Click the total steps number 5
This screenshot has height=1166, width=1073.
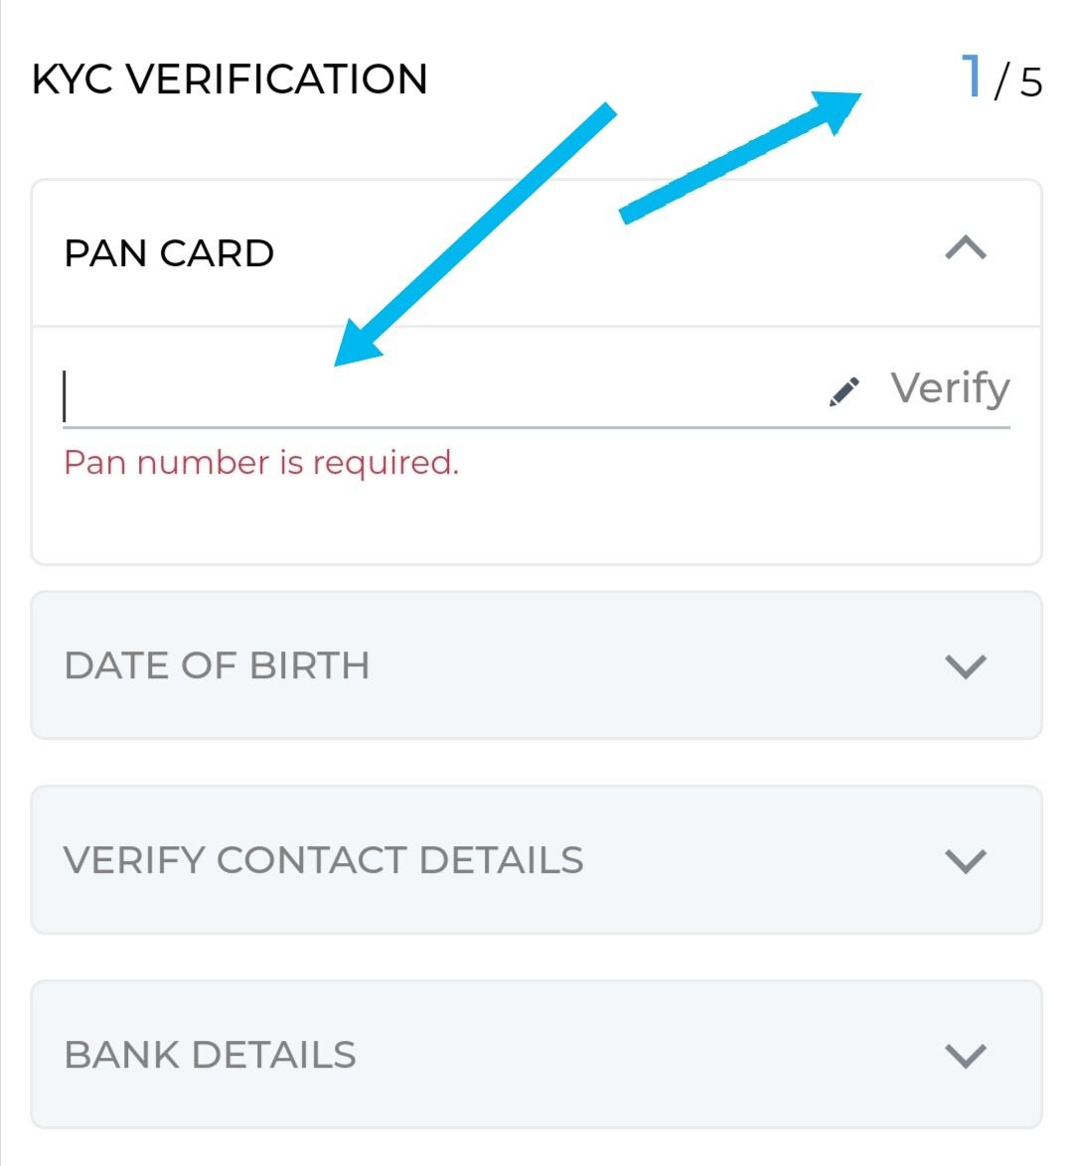point(1031,82)
